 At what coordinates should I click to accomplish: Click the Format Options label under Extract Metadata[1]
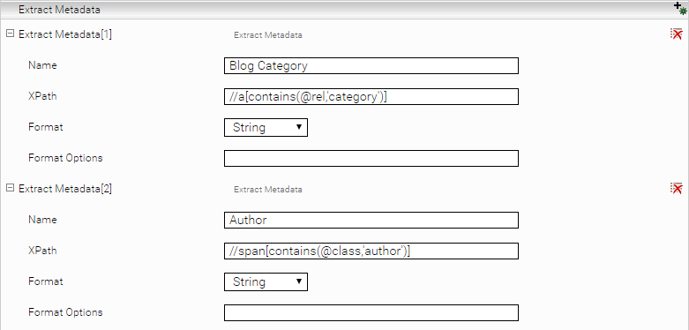tap(65, 158)
